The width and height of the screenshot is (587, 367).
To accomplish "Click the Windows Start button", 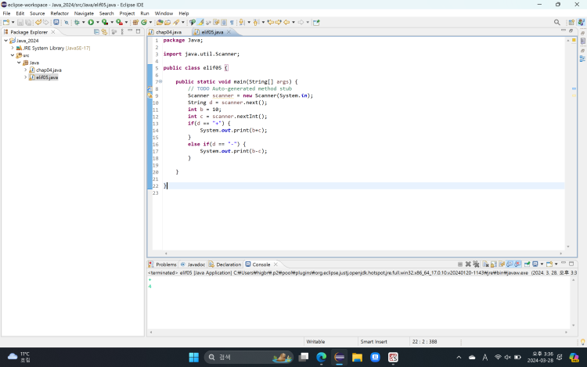I will coord(193,357).
